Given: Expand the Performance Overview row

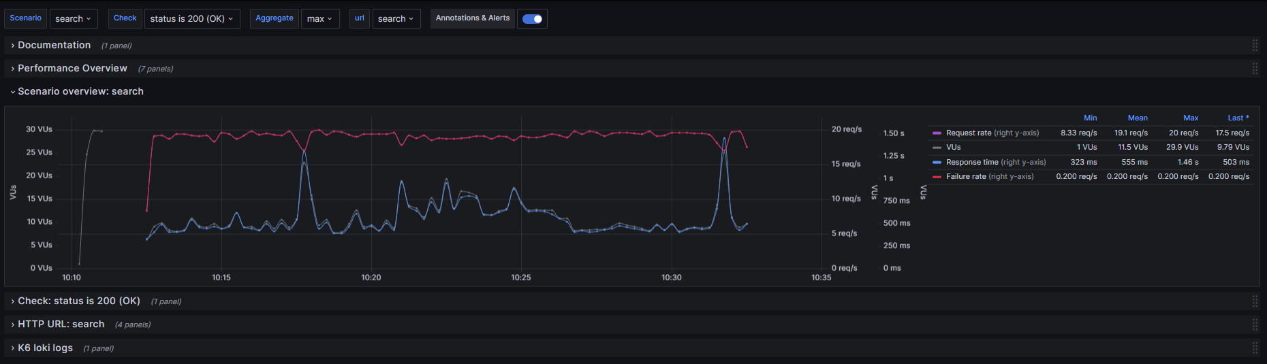Looking at the screenshot, I should click(72, 68).
